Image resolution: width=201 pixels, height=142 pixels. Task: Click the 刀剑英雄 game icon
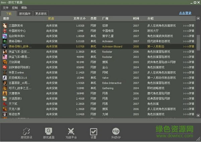[x=5, y=62]
